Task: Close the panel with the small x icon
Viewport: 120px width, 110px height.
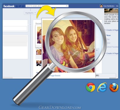Action: [x=97, y=50]
